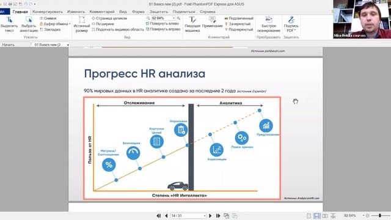
Task: Open the Справка ribbon tab
Action: click(208, 12)
